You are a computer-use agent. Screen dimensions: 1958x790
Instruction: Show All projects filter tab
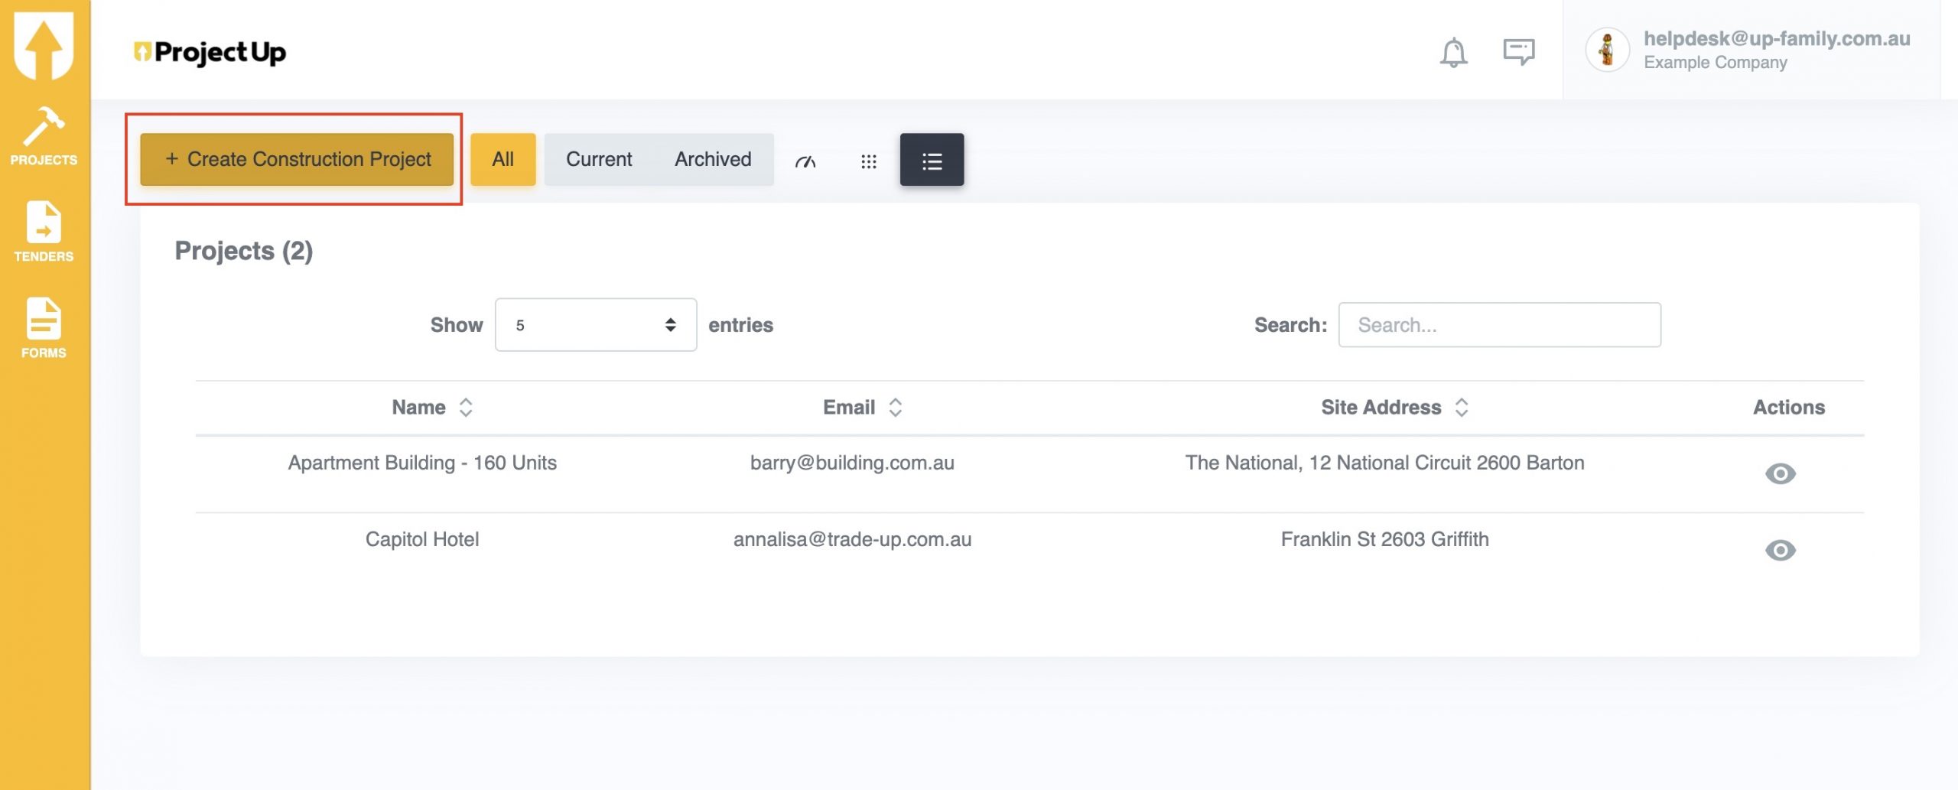pos(503,160)
